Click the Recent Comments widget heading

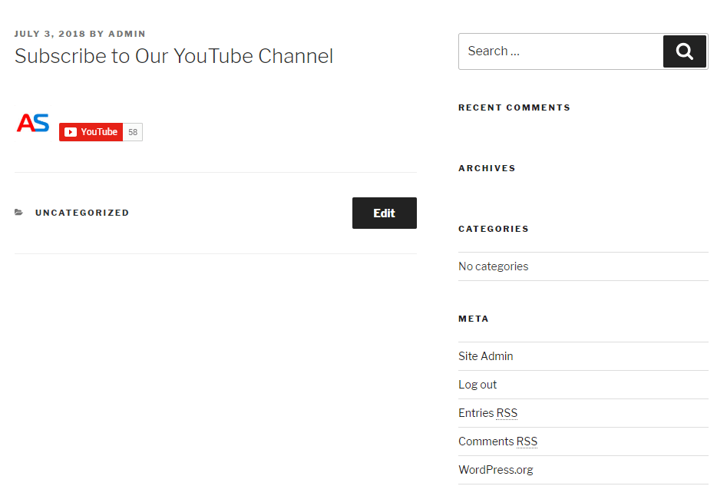tap(514, 107)
